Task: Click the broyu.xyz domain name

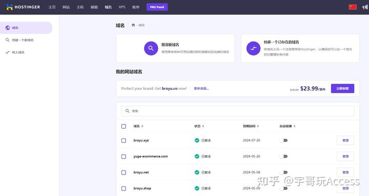Action: click(141, 140)
